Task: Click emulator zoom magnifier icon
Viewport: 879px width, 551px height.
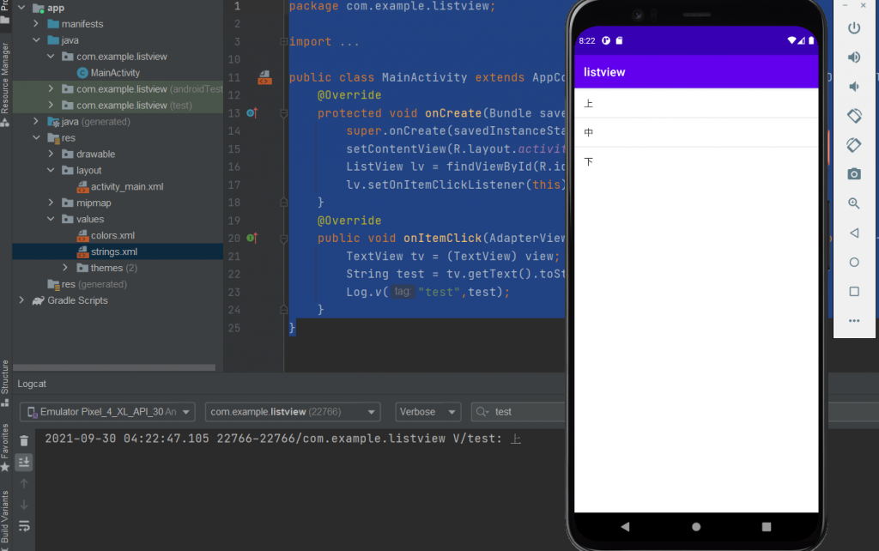Action: click(x=854, y=203)
